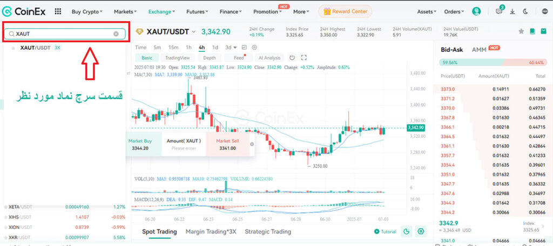Open chart settings hexagon icon
The width and height of the screenshot is (553, 246).
pyautogui.click(x=254, y=47)
